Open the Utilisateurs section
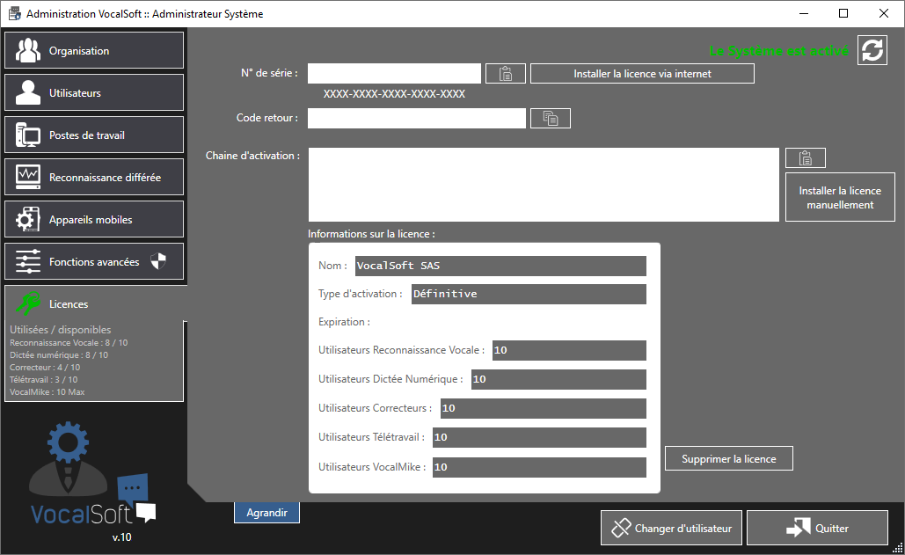Image resolution: width=905 pixels, height=555 pixels. [x=94, y=92]
